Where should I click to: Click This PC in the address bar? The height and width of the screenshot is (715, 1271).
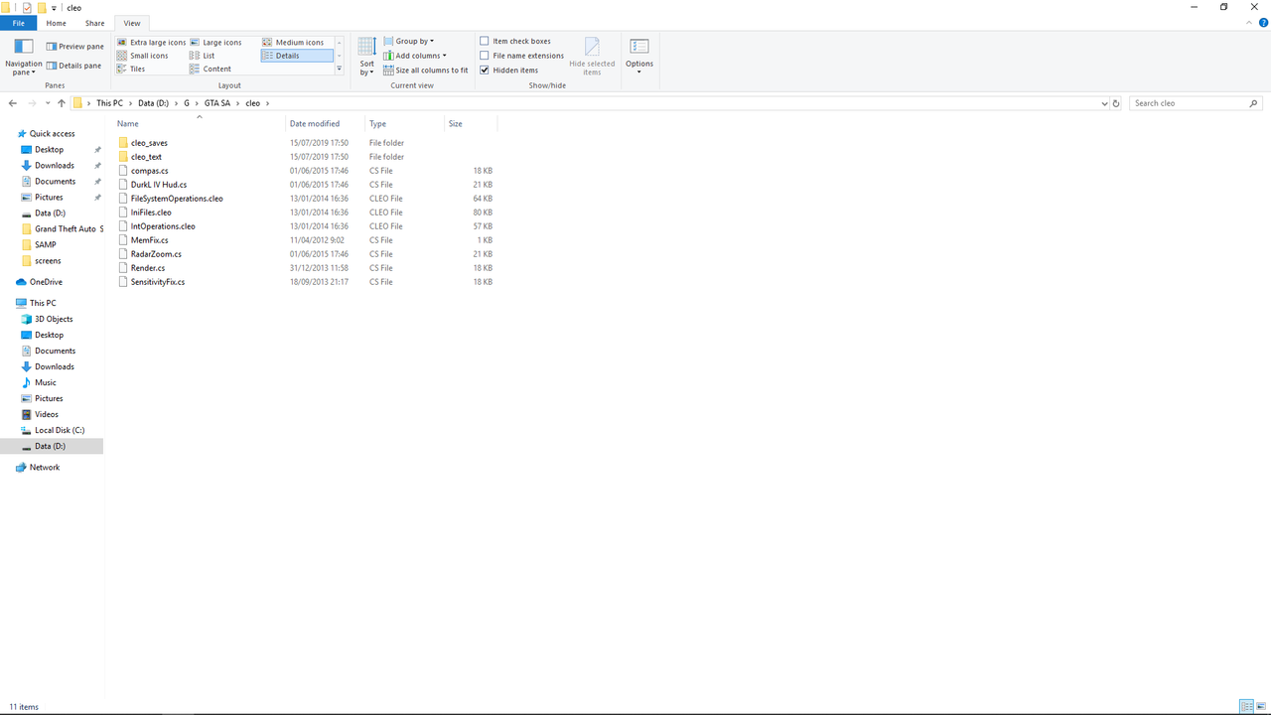point(109,103)
